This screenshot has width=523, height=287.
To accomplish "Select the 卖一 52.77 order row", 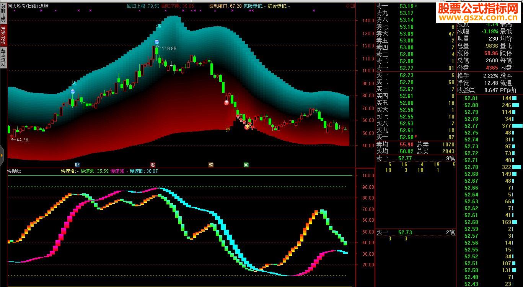I will (415, 68).
